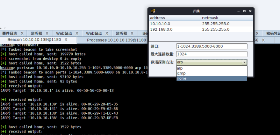Click the 'Tasked beacon to scan ports' line
This screenshot has width=280, height=135.
pyautogui.click(x=74, y=72)
